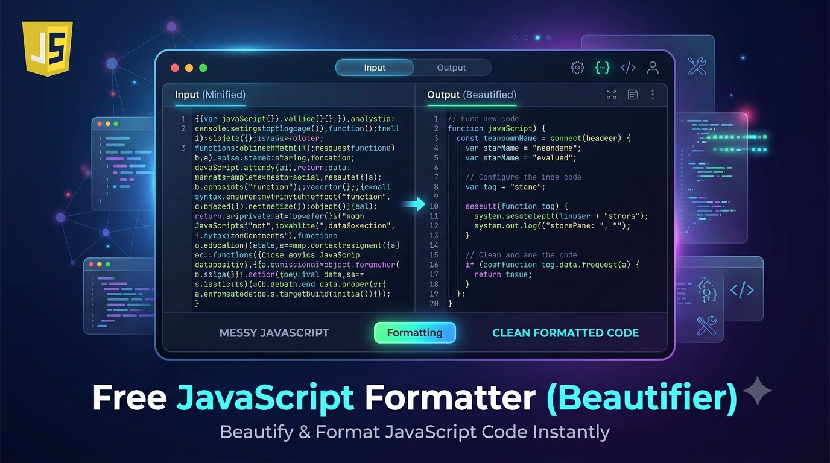Click line number 20 in output gutter

434,303
